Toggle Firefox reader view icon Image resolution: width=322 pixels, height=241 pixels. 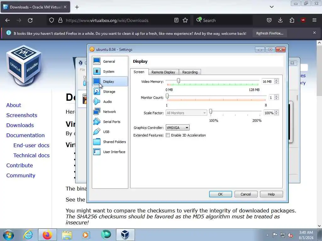(x=176, y=20)
